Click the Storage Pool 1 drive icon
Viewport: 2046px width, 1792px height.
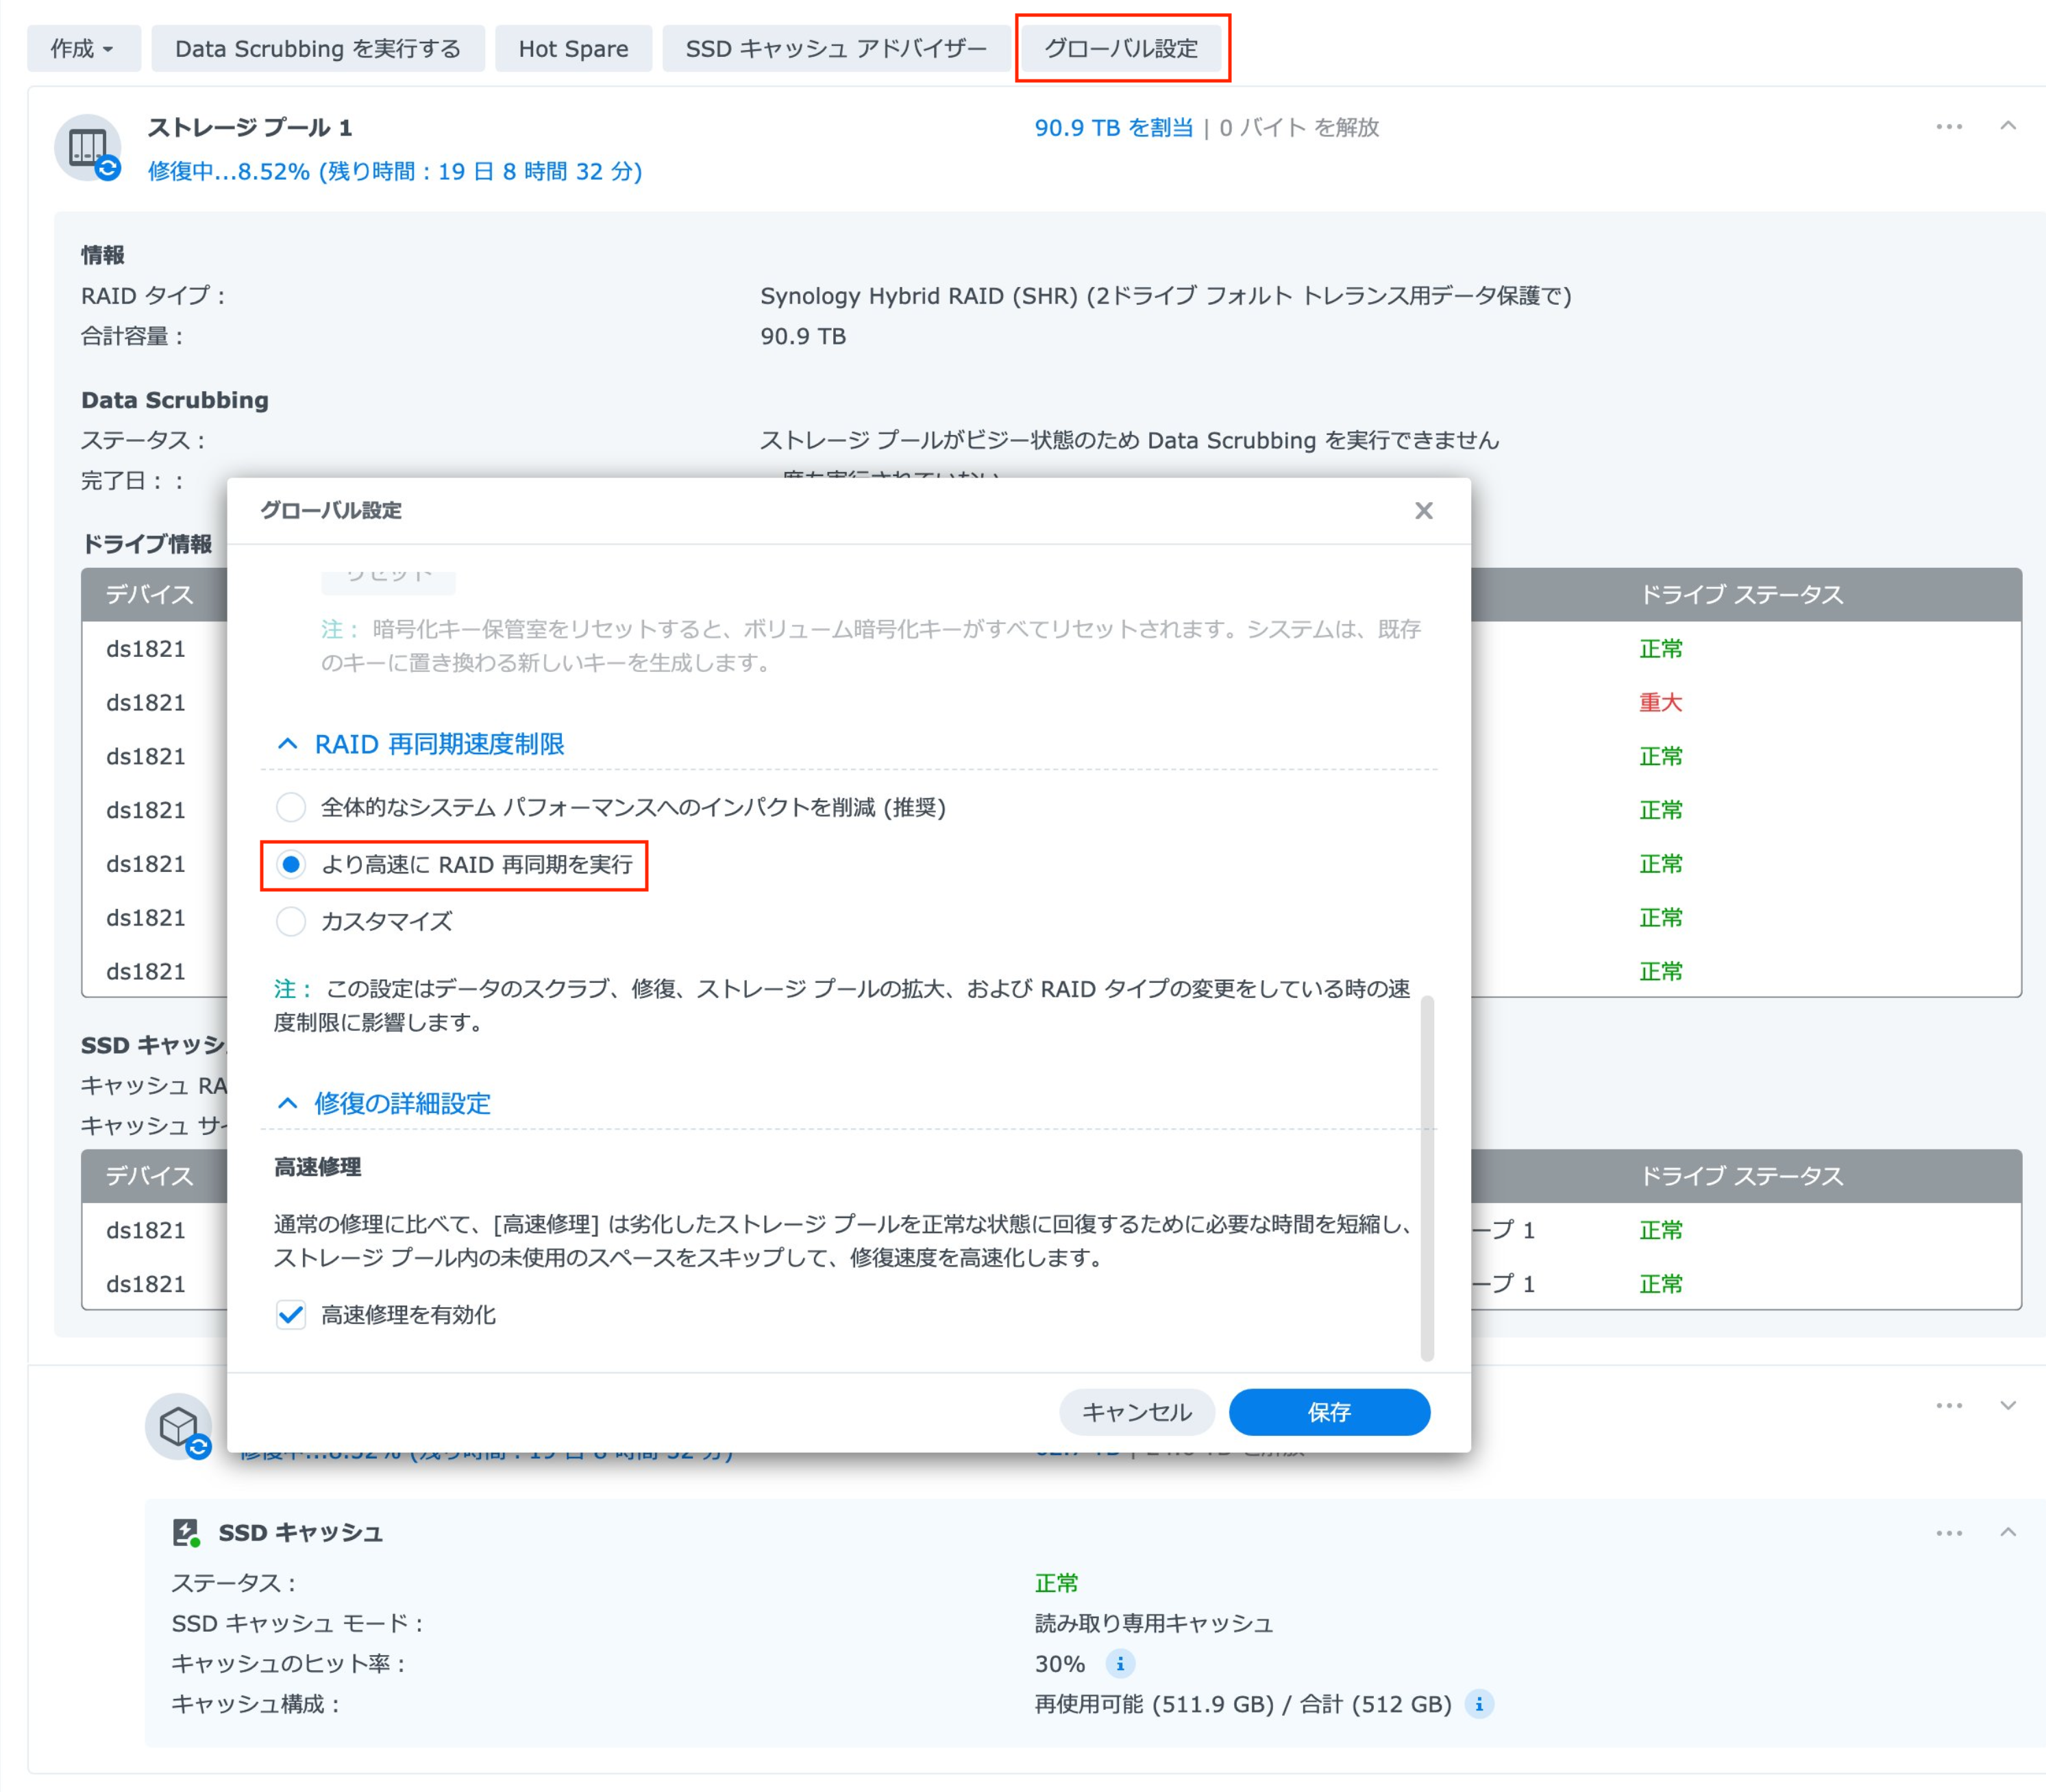point(88,147)
